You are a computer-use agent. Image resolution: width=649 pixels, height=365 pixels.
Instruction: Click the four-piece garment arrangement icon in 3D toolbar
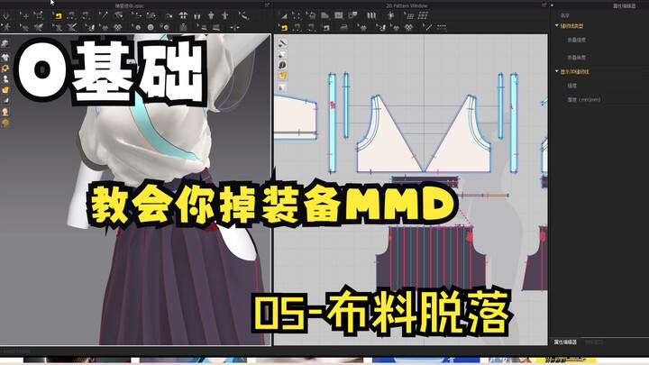[x=183, y=16]
